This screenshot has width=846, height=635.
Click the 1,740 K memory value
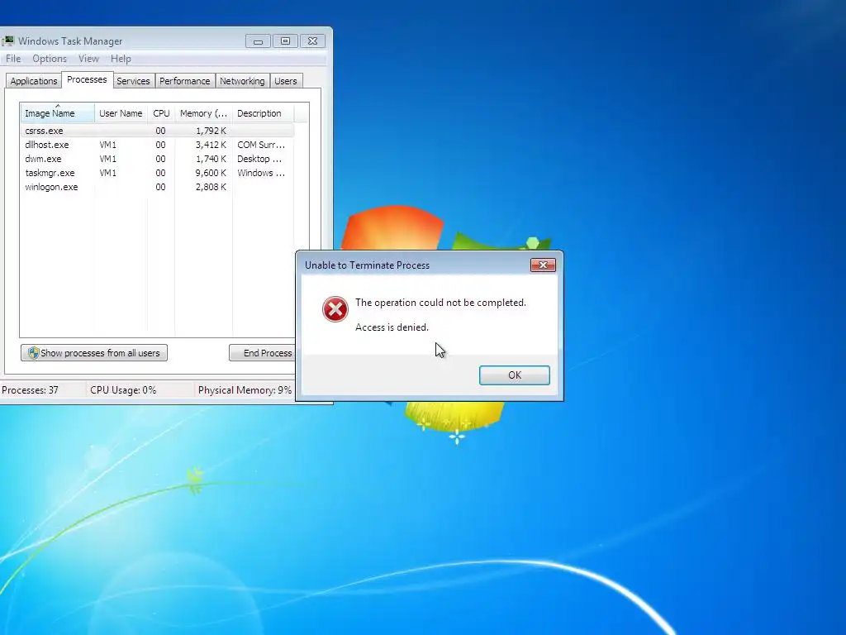(x=211, y=159)
